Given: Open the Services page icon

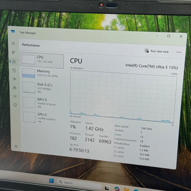Looking at the screenshot, I should pos(15,105).
